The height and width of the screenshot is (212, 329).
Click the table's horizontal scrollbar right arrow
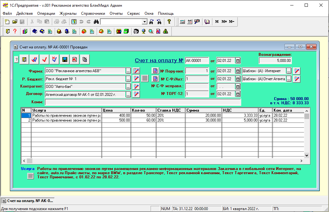pos(301,161)
